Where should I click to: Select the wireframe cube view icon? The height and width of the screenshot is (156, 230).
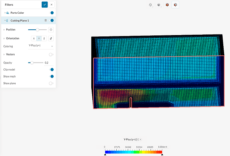click(x=151, y=5)
